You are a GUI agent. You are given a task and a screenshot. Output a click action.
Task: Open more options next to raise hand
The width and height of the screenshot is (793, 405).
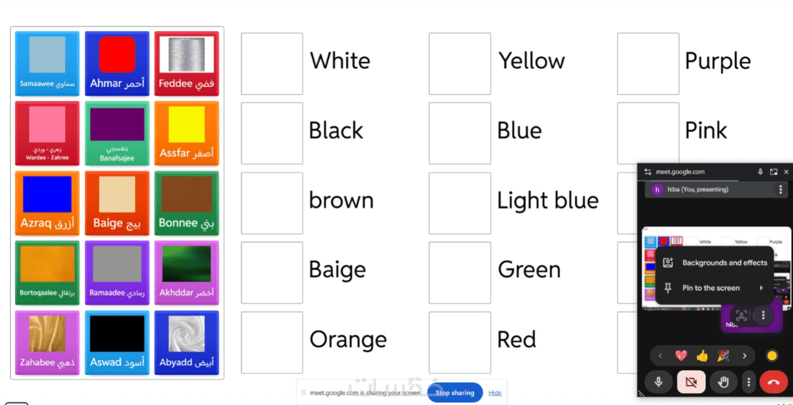tap(748, 382)
